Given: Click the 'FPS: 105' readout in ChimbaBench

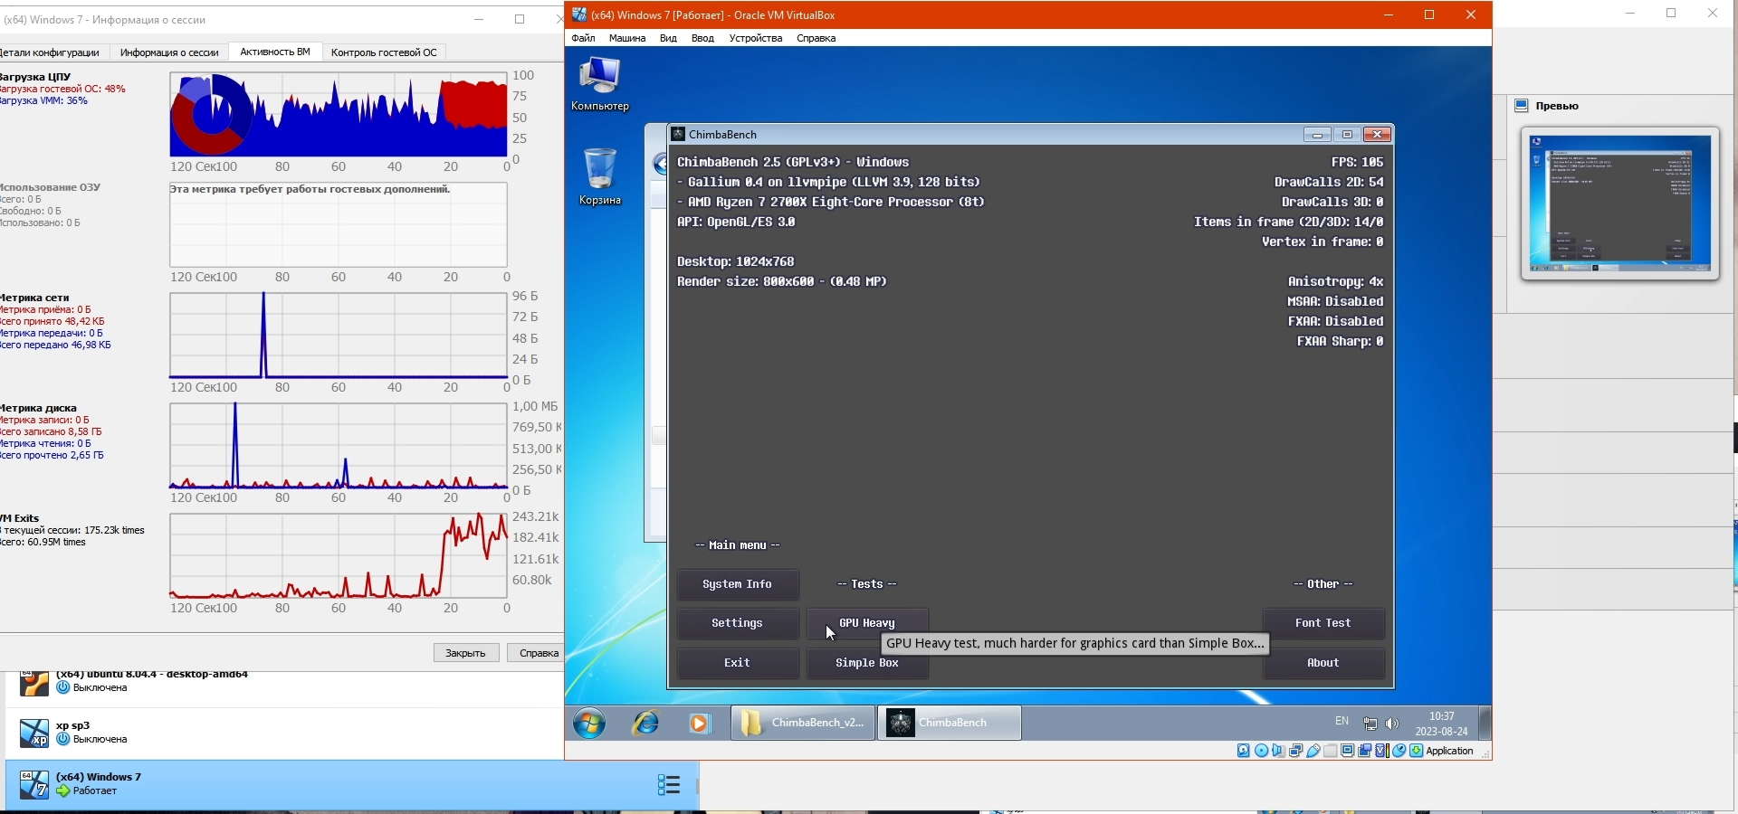Looking at the screenshot, I should click(x=1357, y=162).
